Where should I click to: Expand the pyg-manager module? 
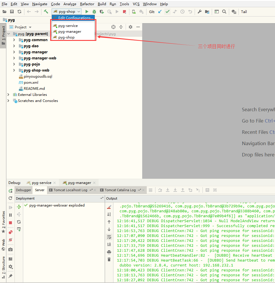tap(14, 52)
